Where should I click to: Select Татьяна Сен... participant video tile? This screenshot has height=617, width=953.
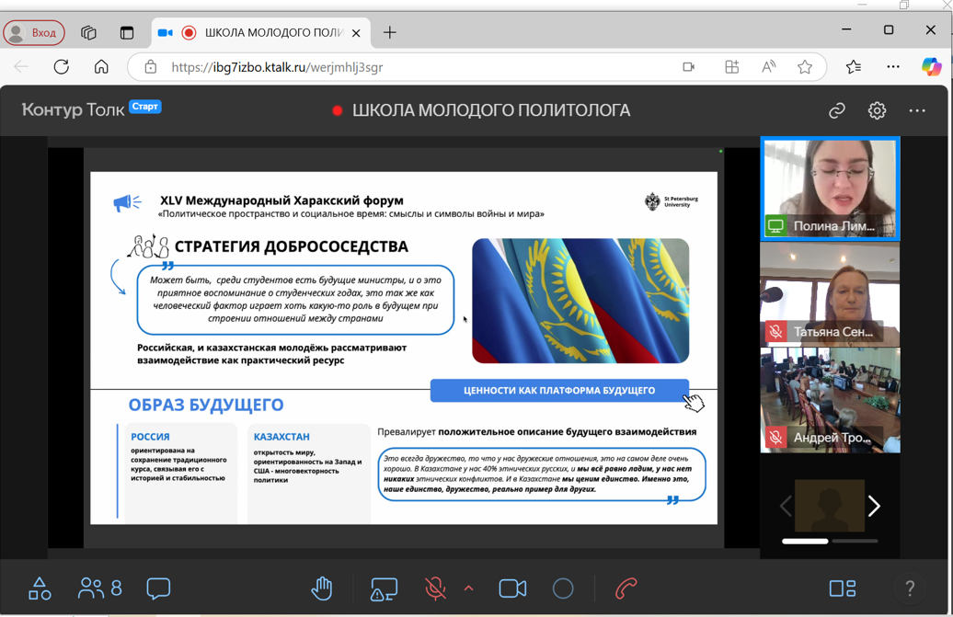(x=830, y=294)
